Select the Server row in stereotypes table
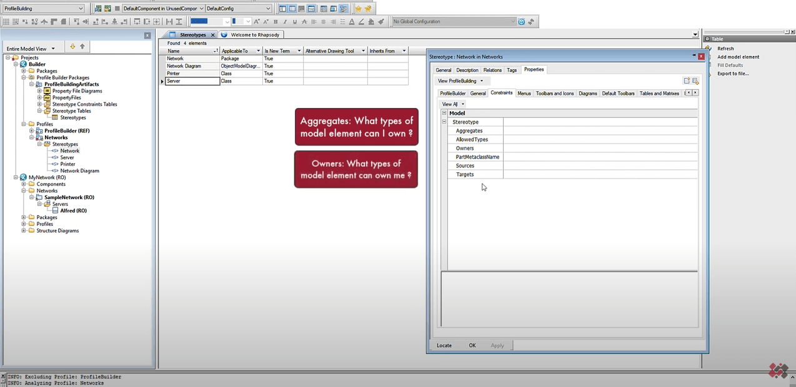Screen dimensions: 796x387 pos(187,81)
